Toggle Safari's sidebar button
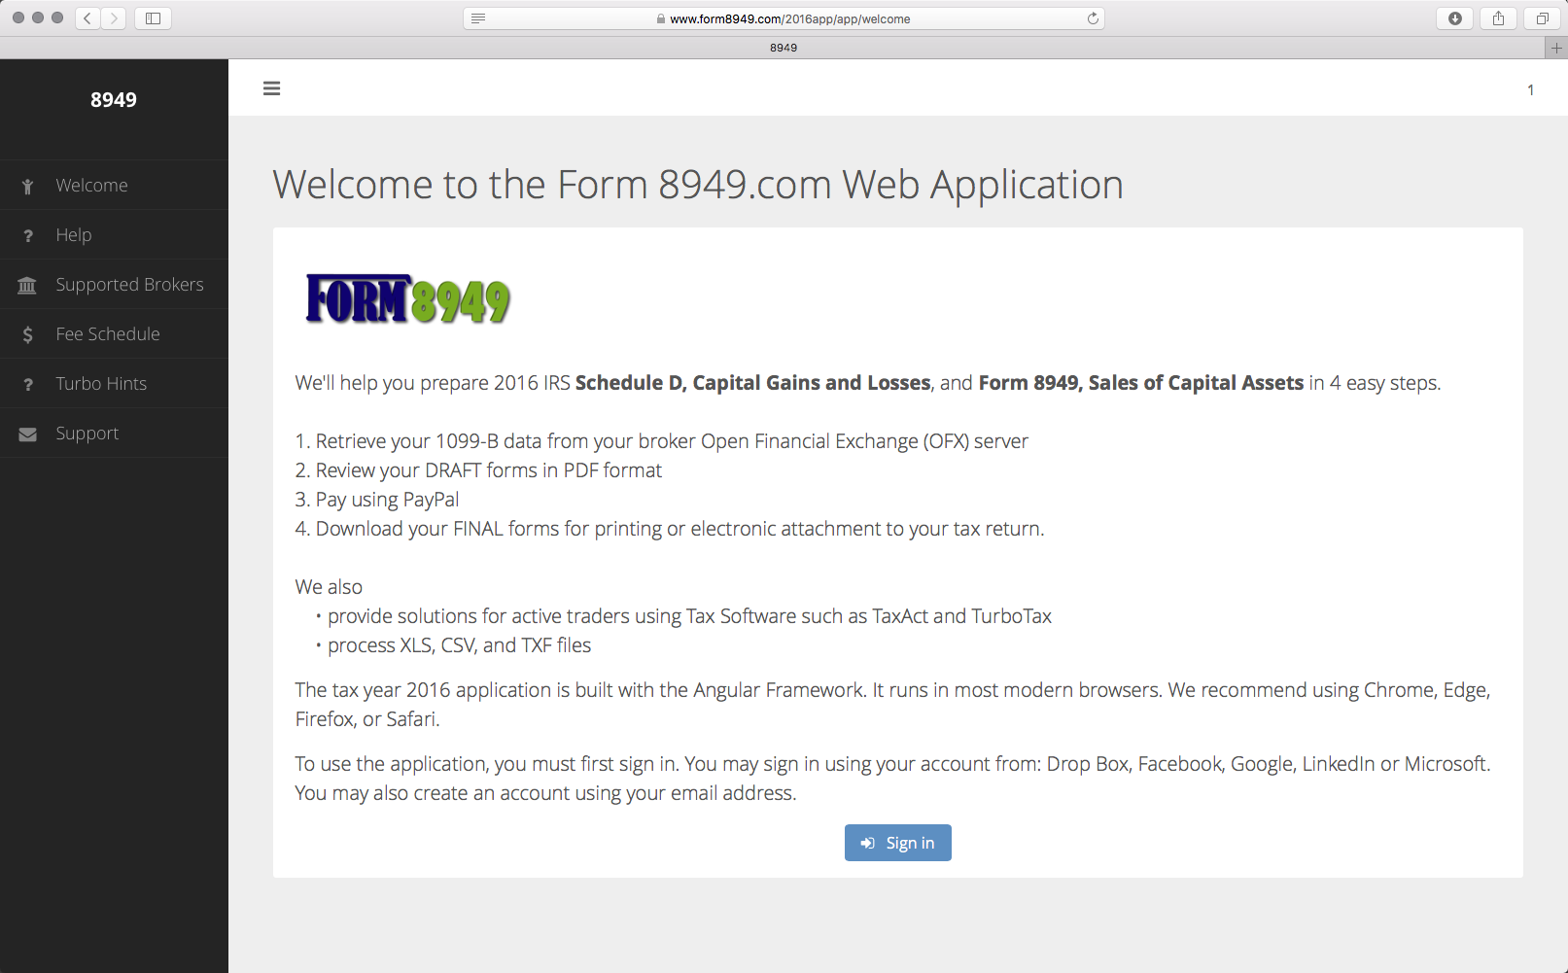1568x973 pixels. [153, 18]
